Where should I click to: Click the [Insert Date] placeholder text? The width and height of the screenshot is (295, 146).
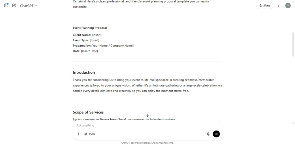(89, 51)
